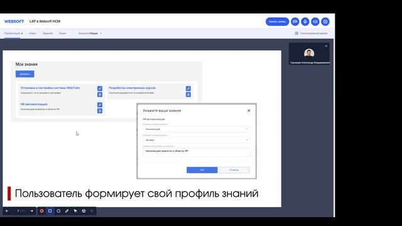Image resolution: width=402 pixels, height=226 pixels.
Task: Select the rectangle drawing tool
Action: pyautogui.click(x=50, y=211)
